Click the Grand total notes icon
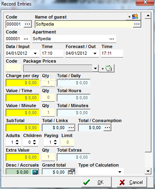 (x=71, y=172)
